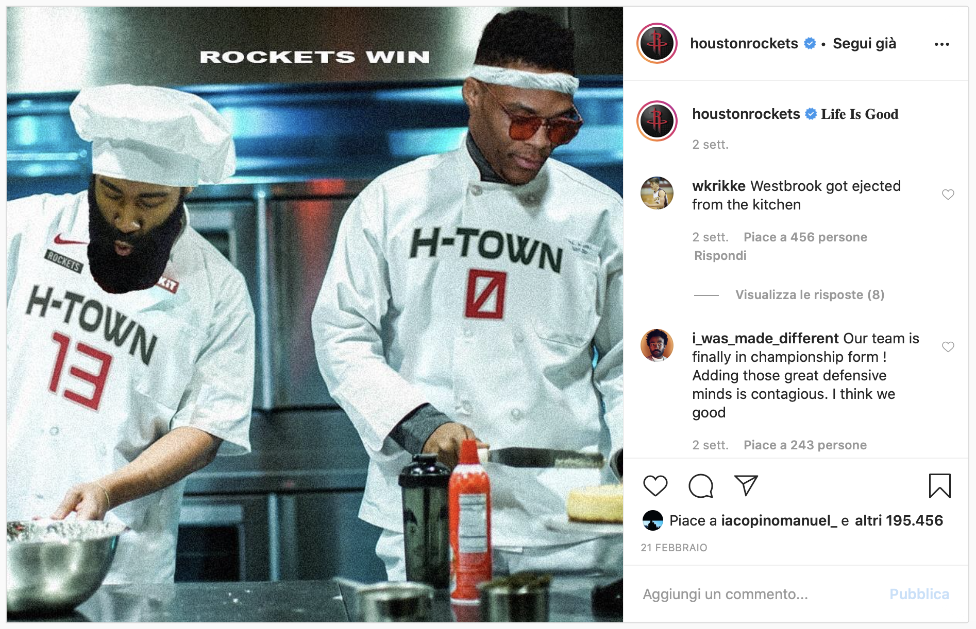976x629 pixels.
Task: Click the Aggiungi un commento field
Action: 758,594
